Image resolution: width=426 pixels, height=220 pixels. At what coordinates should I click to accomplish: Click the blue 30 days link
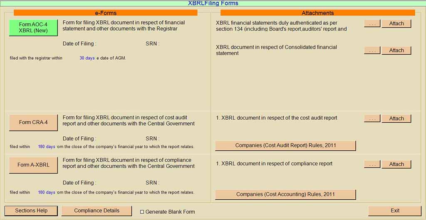coord(87,58)
